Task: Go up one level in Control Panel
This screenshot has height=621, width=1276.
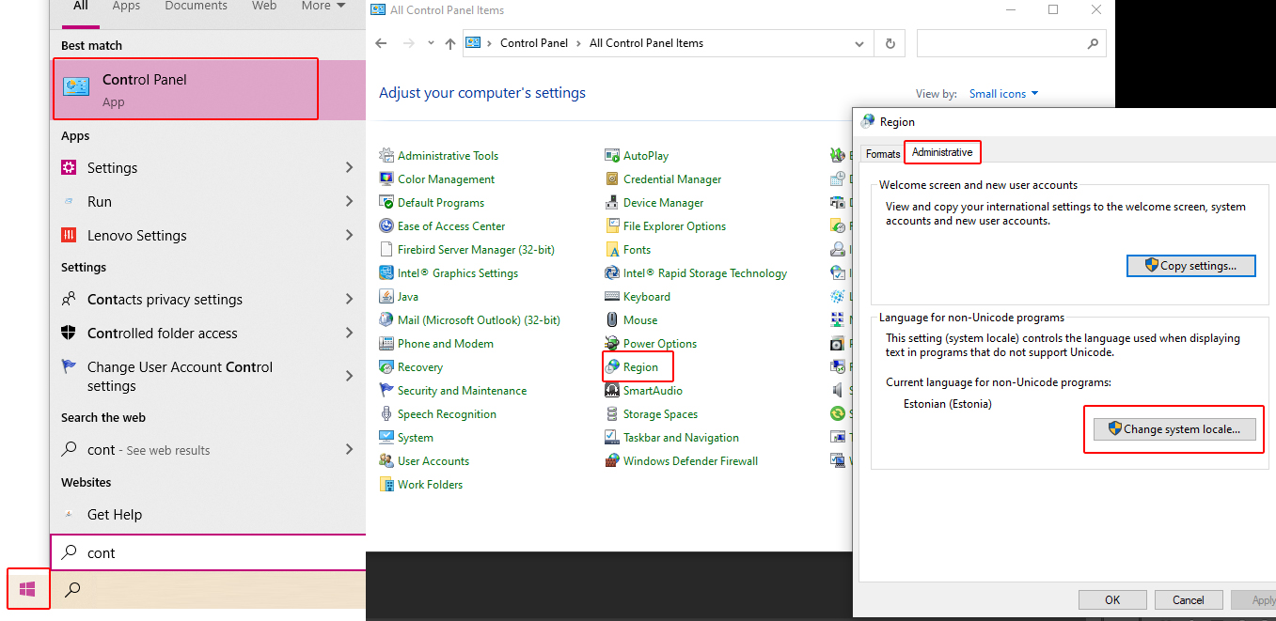Action: pos(450,43)
